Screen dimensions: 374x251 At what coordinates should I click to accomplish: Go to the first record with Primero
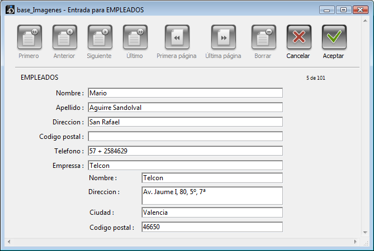pos(29,37)
